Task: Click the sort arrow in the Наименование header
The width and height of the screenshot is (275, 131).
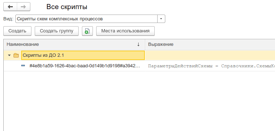Action: coord(138,44)
